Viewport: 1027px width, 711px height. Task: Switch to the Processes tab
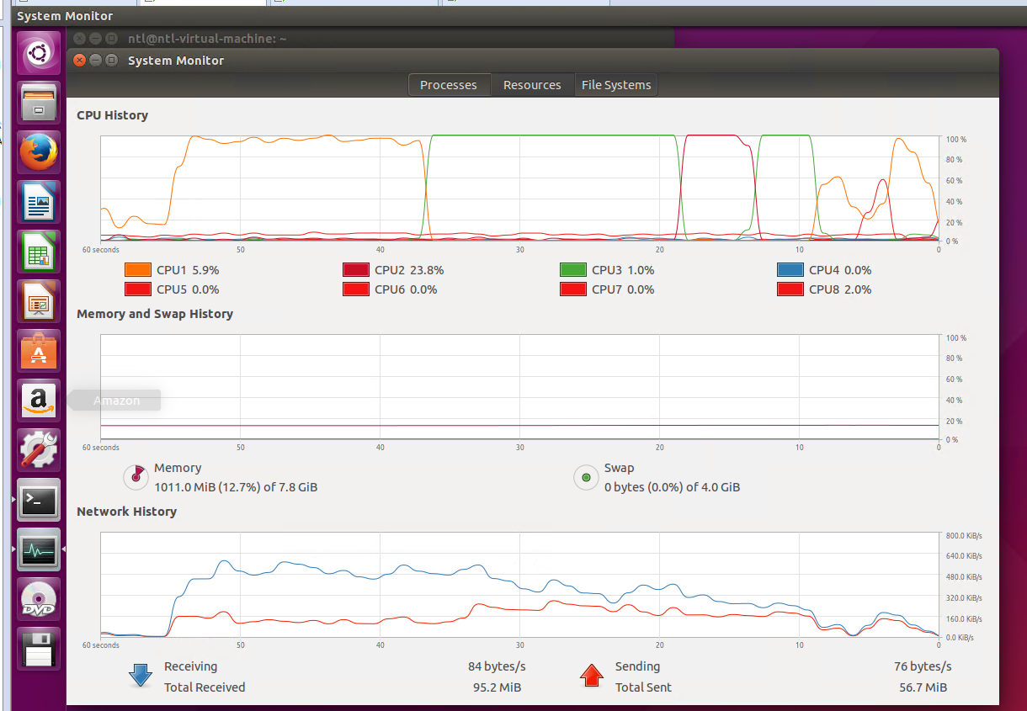tap(449, 85)
